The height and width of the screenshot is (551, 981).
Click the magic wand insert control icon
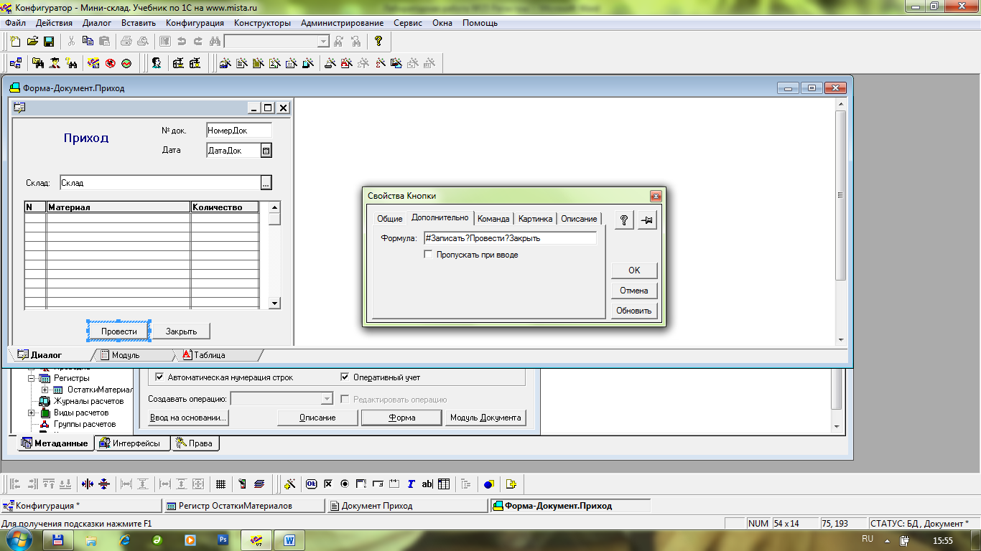tap(290, 484)
